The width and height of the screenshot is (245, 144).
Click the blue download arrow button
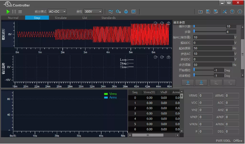coord(201,83)
